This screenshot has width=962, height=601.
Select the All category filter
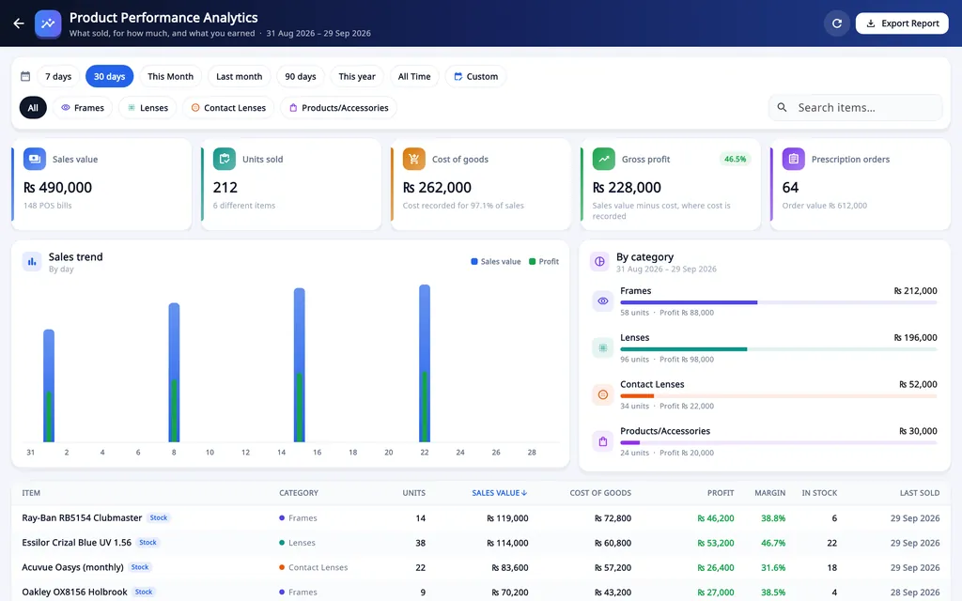(x=33, y=107)
